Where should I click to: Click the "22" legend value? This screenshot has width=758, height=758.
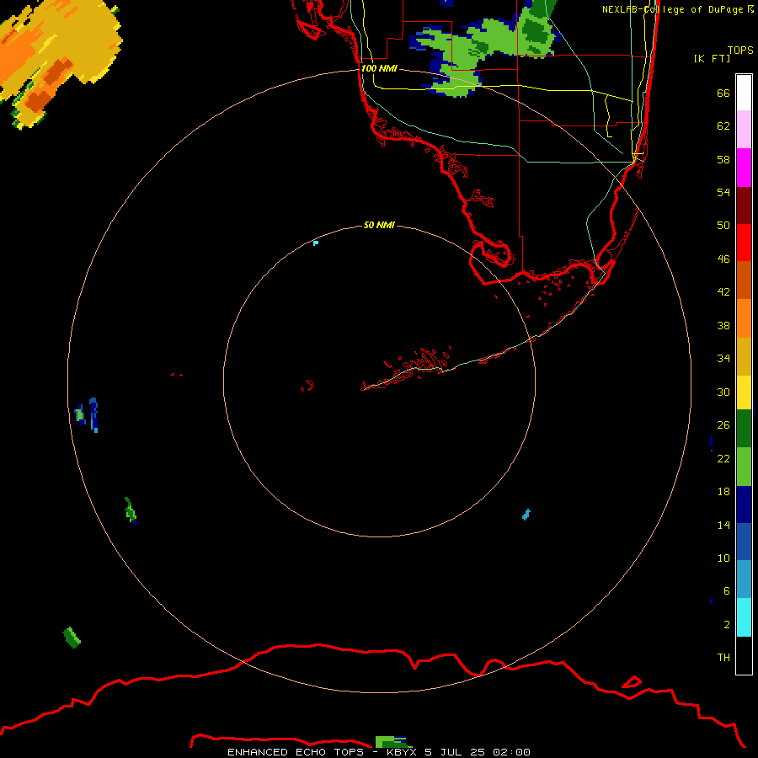coord(723,458)
